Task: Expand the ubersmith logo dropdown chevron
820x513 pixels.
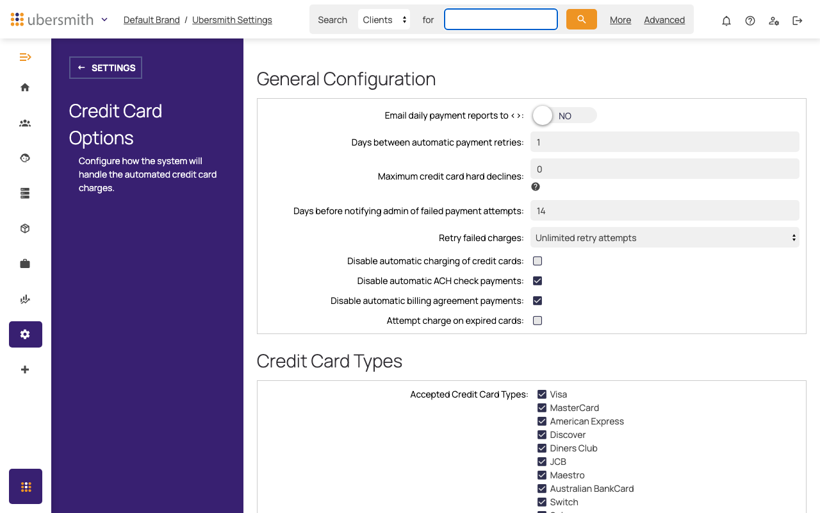Action: (104, 19)
